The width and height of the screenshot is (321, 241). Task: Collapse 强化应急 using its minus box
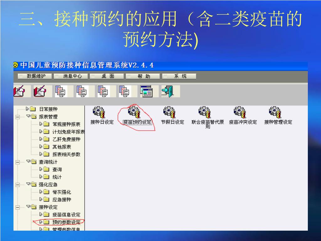point(18,185)
